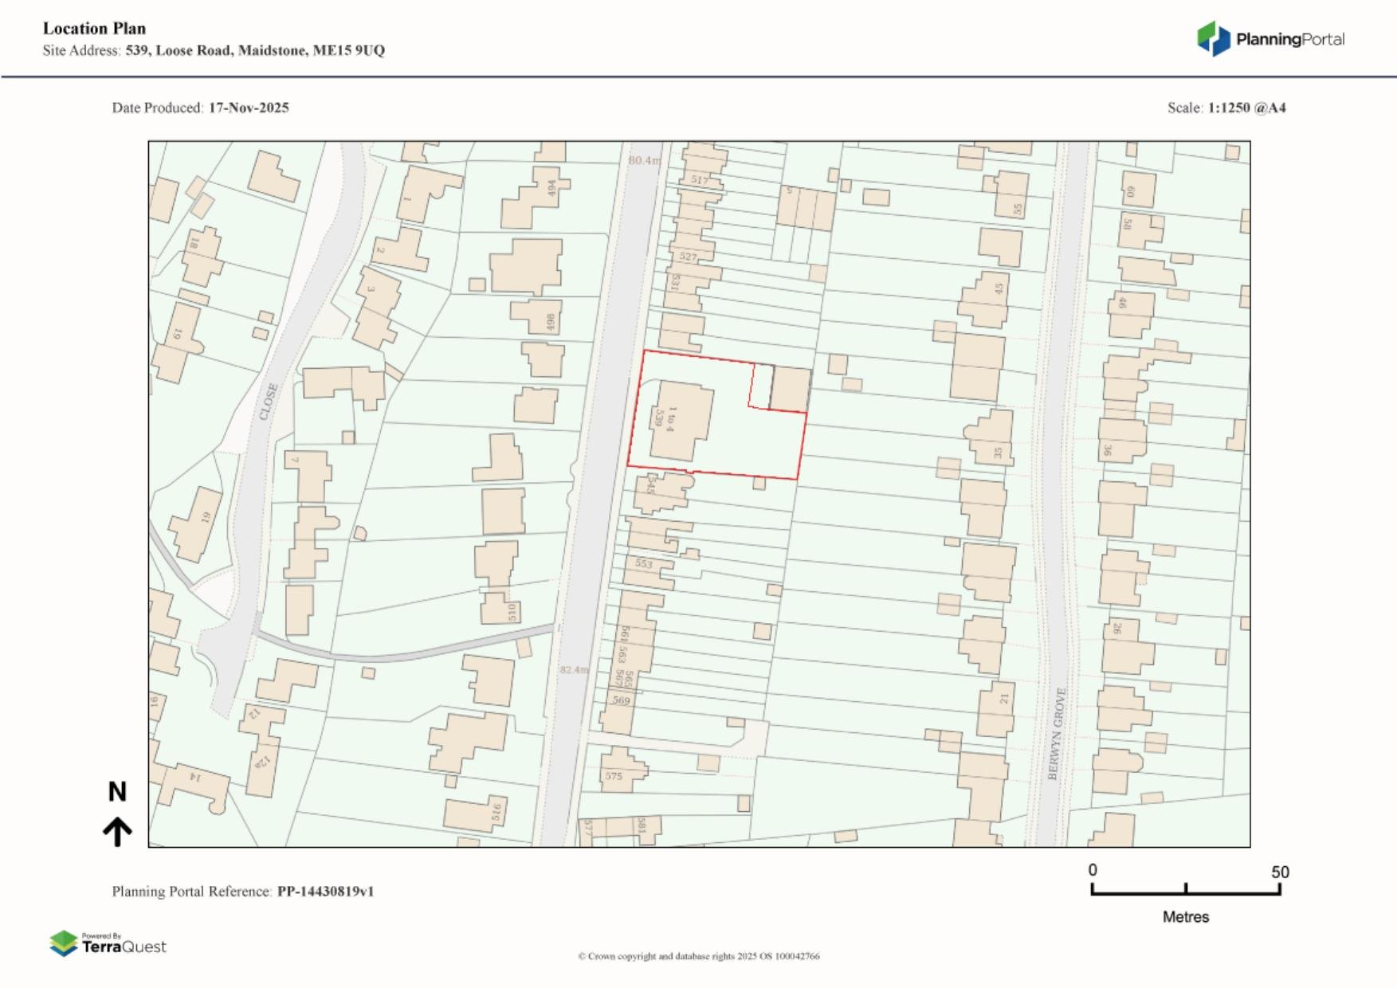Click the PlanningPortal logo icon
Image resolution: width=1397 pixels, height=988 pixels.
[1213, 39]
